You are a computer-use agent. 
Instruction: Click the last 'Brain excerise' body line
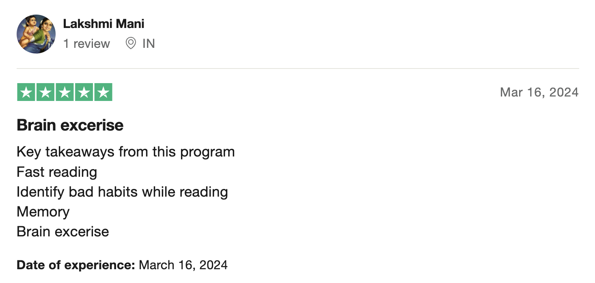pyautogui.click(x=63, y=232)
